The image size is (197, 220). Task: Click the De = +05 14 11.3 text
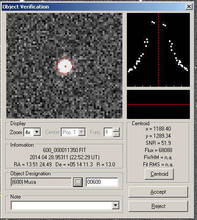point(74,165)
